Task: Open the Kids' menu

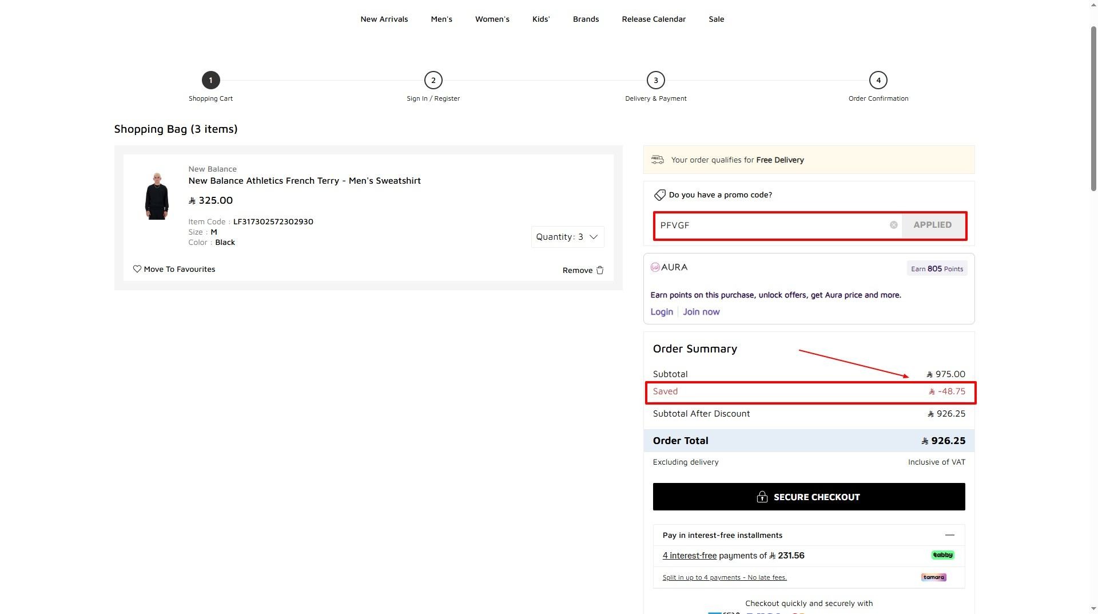Action: [x=541, y=19]
